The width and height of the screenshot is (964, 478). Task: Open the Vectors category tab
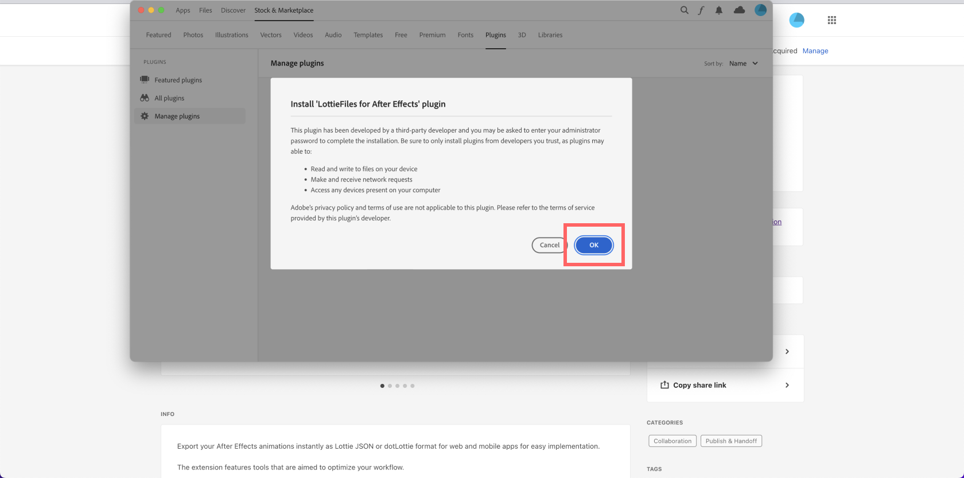(271, 35)
